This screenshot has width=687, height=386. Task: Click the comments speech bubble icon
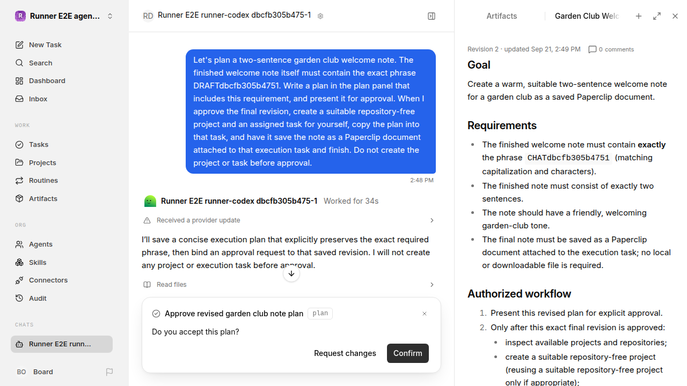tap(593, 49)
